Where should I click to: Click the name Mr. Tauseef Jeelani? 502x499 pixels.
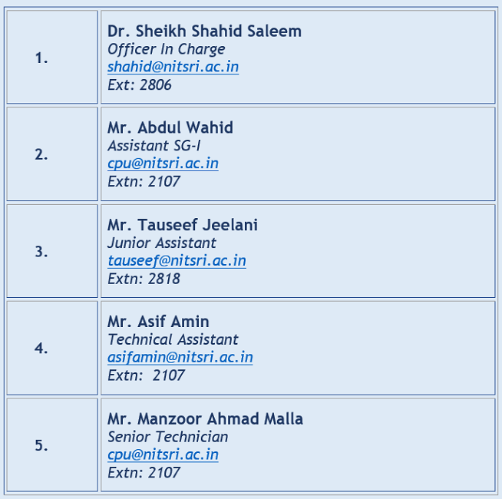[182, 225]
